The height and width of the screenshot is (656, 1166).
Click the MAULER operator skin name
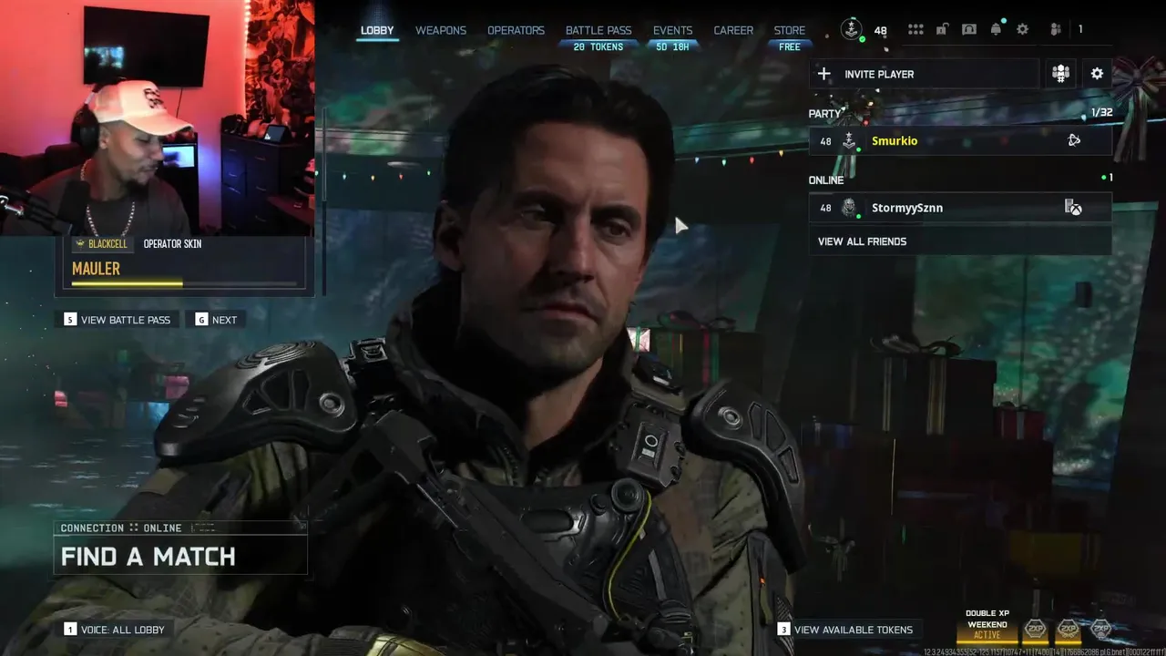(x=96, y=268)
